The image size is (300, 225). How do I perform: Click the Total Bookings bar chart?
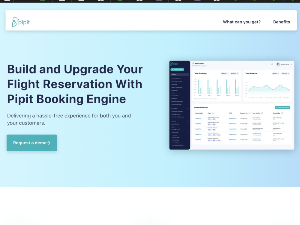tap(217, 87)
